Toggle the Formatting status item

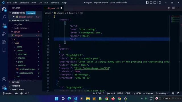coord(162,93)
